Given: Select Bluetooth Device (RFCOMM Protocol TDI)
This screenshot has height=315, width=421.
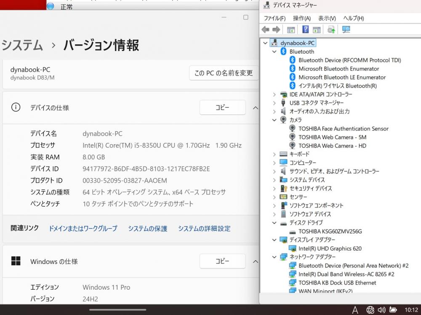Looking at the screenshot, I should (x=349, y=60).
